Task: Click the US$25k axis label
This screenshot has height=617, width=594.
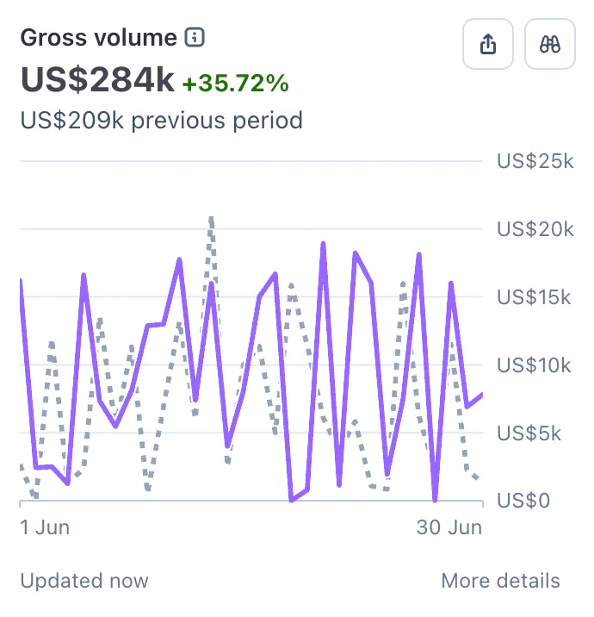Action: (x=535, y=161)
